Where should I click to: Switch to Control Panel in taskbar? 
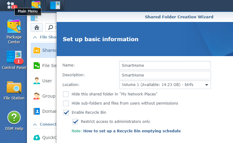pos(55,5)
